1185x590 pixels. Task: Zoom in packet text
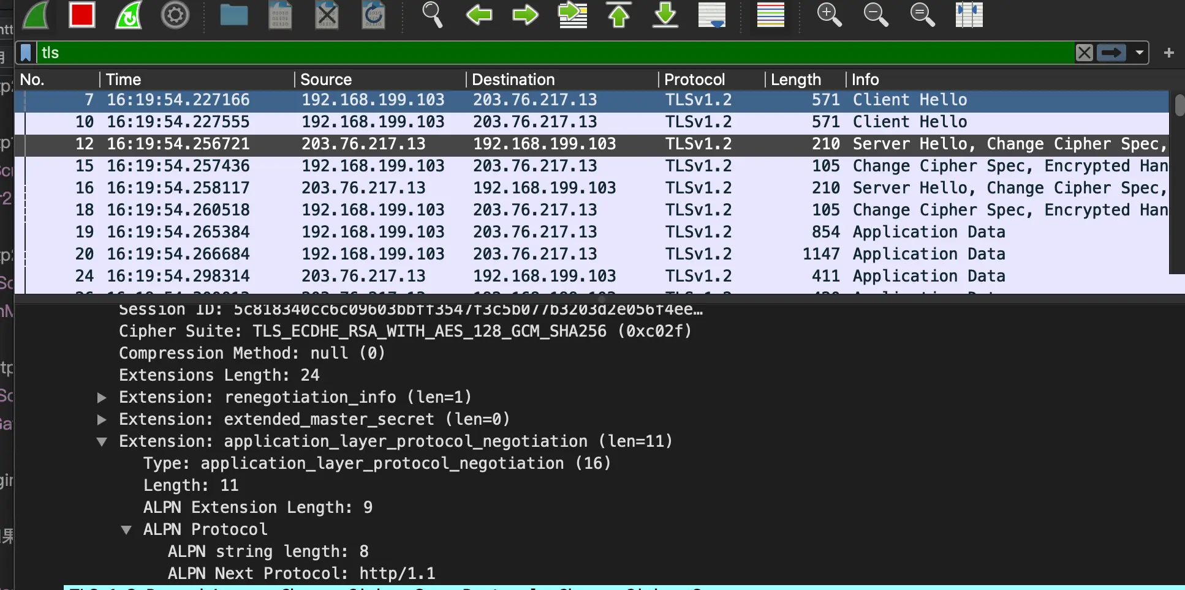830,15
